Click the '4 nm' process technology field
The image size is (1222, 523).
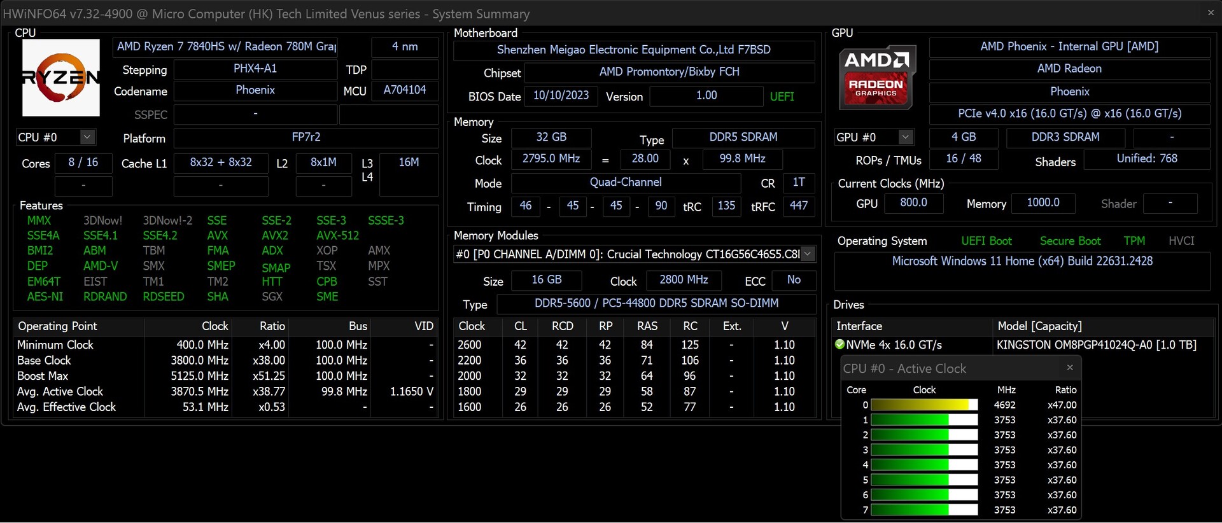405,46
